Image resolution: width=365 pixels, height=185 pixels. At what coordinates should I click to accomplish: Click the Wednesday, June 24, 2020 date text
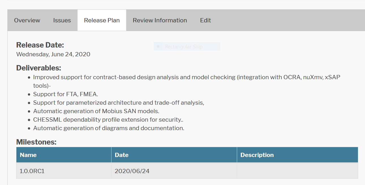(x=53, y=54)
